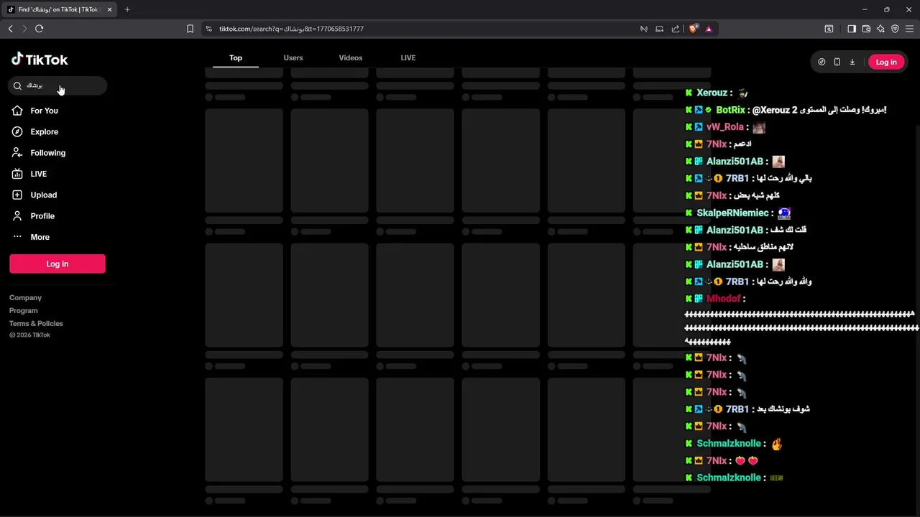Click the feed off icon in the address bar
This screenshot has width=920, height=517.
click(644, 29)
